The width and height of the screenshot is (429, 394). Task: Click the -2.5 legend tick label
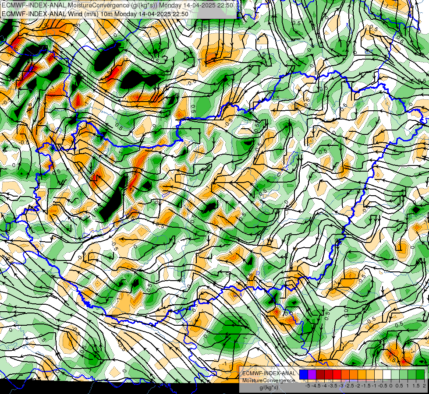click(x=349, y=386)
